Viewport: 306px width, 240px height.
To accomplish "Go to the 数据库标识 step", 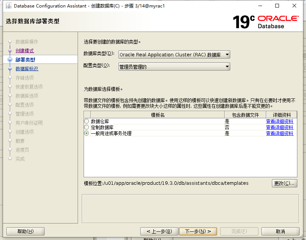I will click(27, 69).
